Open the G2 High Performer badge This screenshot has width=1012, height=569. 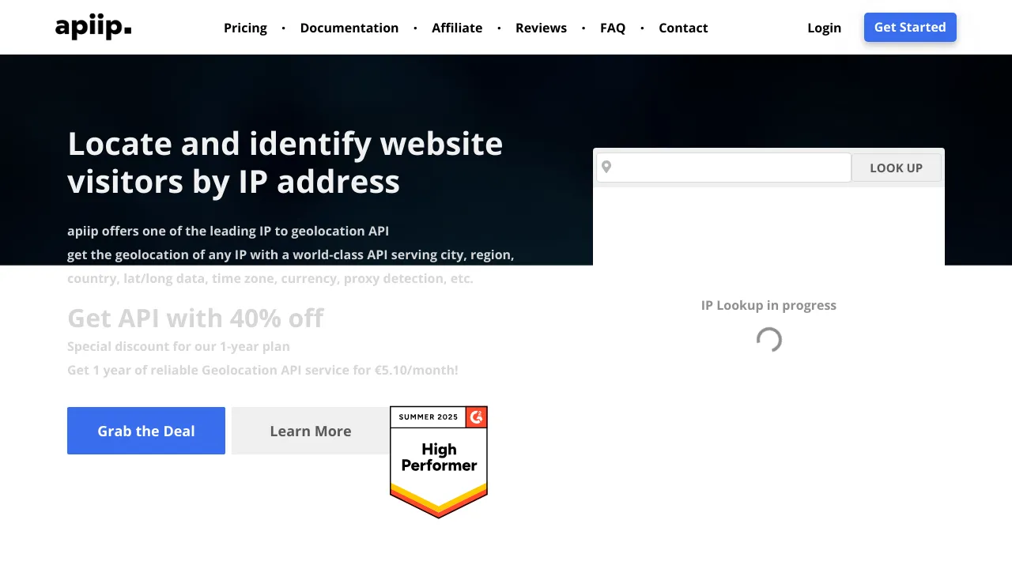(x=439, y=462)
